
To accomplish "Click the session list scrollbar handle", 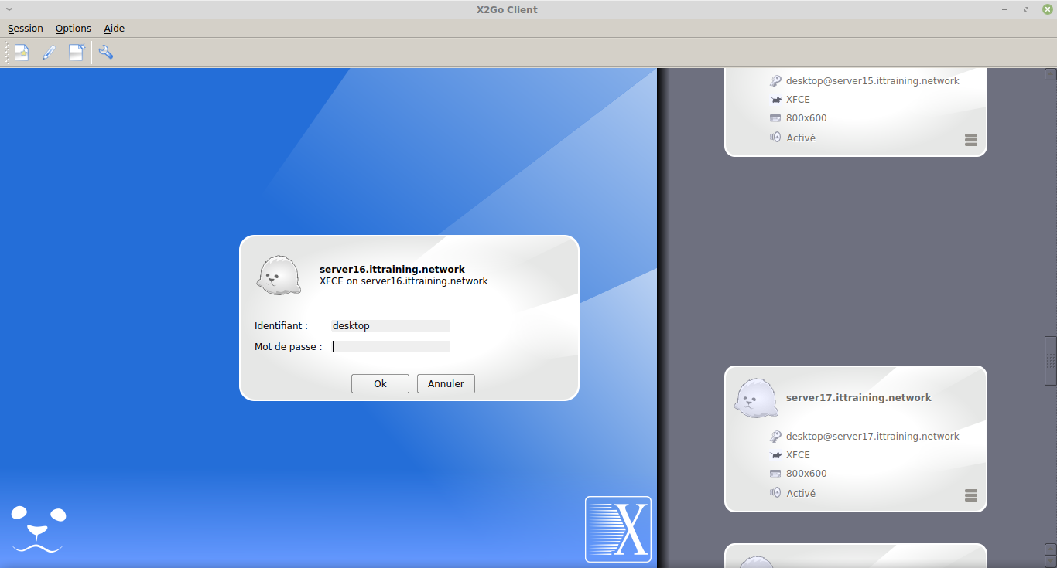I will [x=1050, y=360].
